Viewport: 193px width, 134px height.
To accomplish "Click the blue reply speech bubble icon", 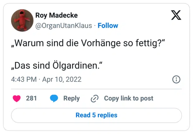I will click(54, 98).
